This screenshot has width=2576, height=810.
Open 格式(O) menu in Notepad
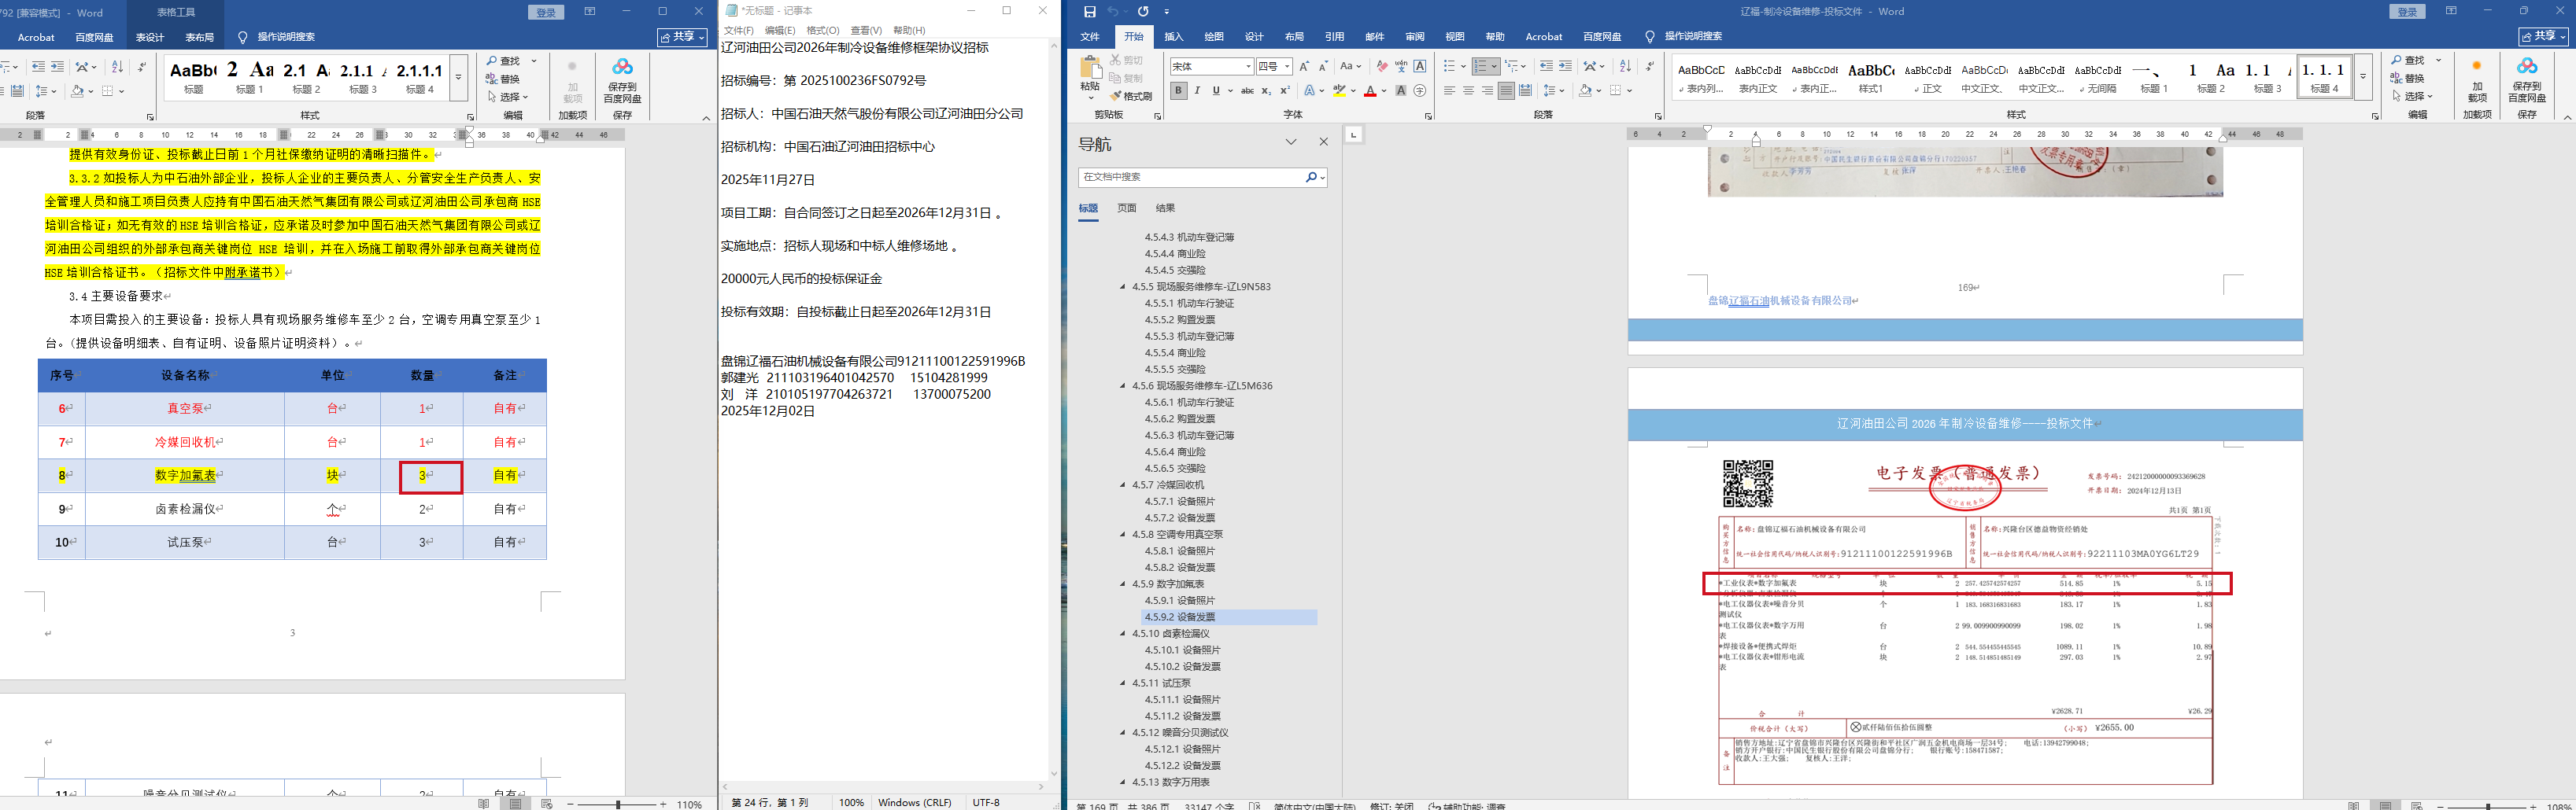pyautogui.click(x=823, y=31)
